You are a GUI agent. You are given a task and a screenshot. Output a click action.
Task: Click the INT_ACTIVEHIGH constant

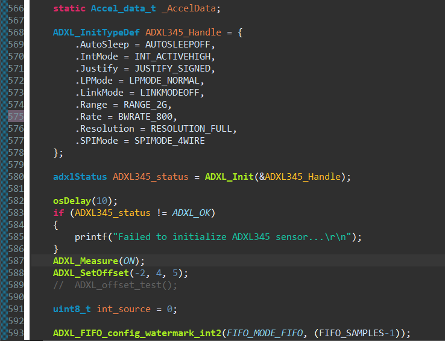point(172,57)
